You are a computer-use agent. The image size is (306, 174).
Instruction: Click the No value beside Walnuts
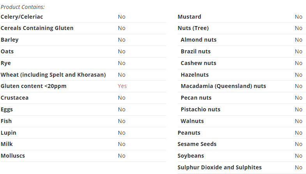299,121
